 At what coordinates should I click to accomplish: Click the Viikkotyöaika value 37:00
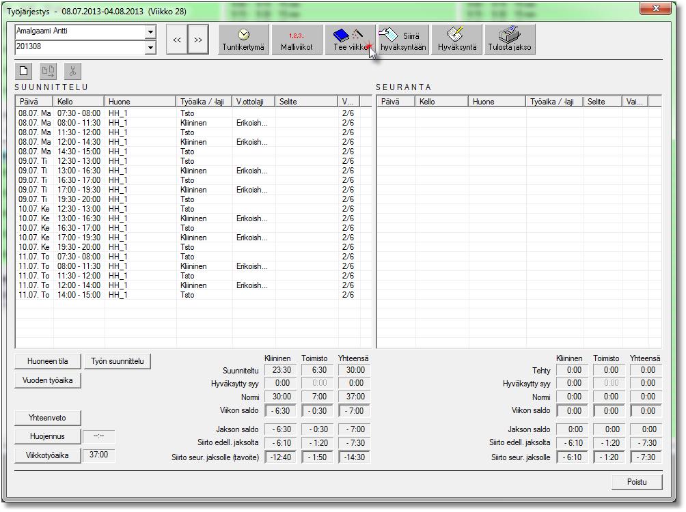pyautogui.click(x=99, y=455)
